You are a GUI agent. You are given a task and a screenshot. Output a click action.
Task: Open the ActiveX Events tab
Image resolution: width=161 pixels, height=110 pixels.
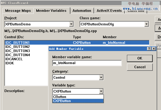click(109, 11)
